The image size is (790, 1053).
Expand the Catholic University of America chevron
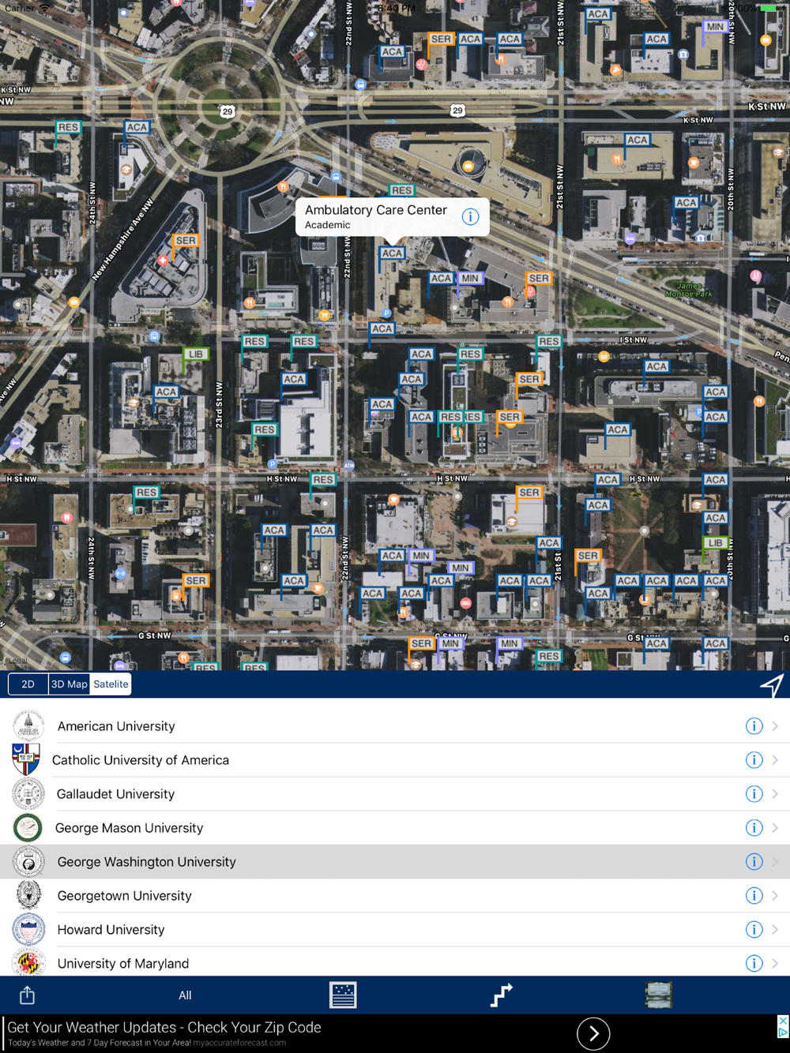click(x=775, y=760)
